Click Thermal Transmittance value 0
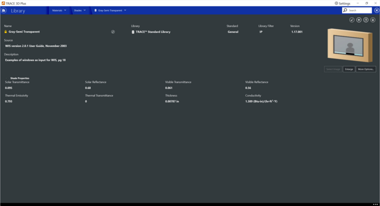Viewport: 380px width, 206px height. tap(86, 101)
